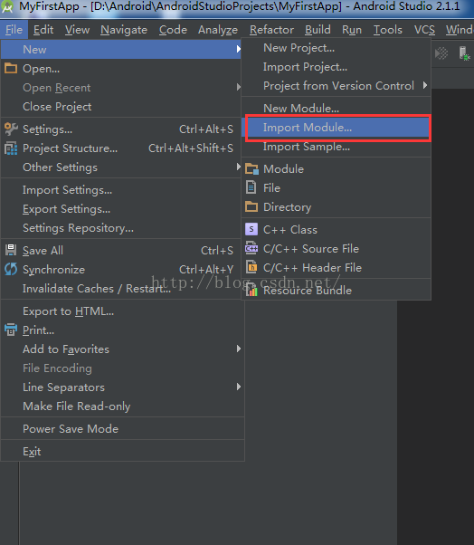Click the C++ Class icon
Screen dimensions: 474x545
251,229
